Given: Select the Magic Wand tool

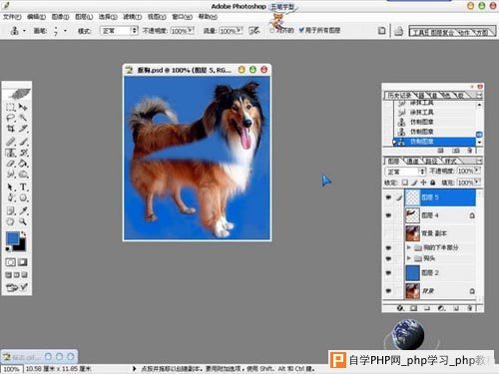Looking at the screenshot, I should pos(23,118).
